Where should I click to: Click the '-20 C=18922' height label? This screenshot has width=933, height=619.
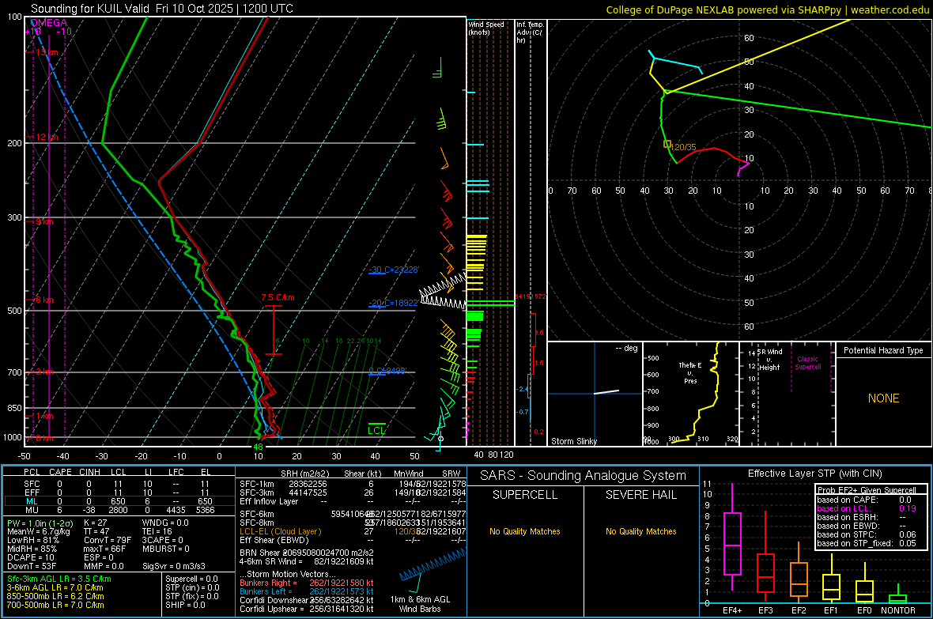point(393,302)
